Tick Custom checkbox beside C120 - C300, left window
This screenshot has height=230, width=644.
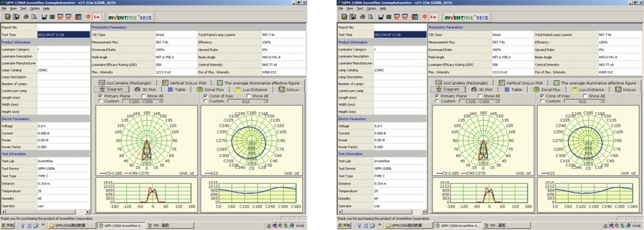100,101
